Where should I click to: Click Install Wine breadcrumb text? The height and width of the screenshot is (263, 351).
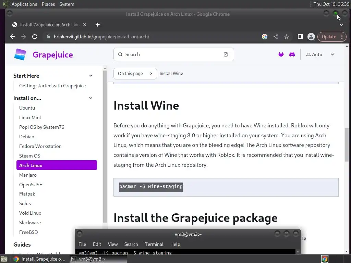[171, 74]
